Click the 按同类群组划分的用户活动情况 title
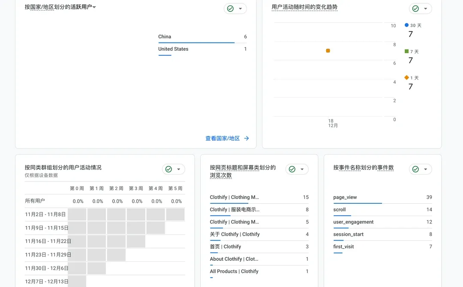This screenshot has height=287, width=463. 63,168
